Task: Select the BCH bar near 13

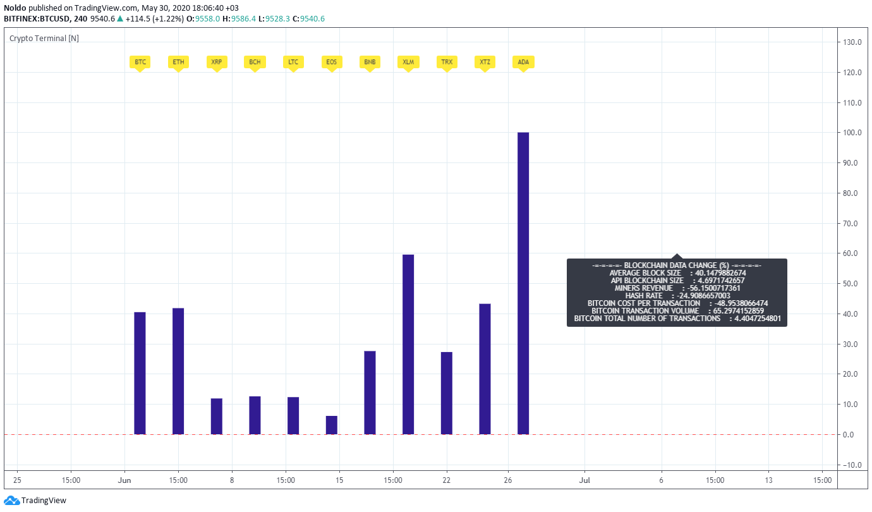Action: click(x=255, y=415)
